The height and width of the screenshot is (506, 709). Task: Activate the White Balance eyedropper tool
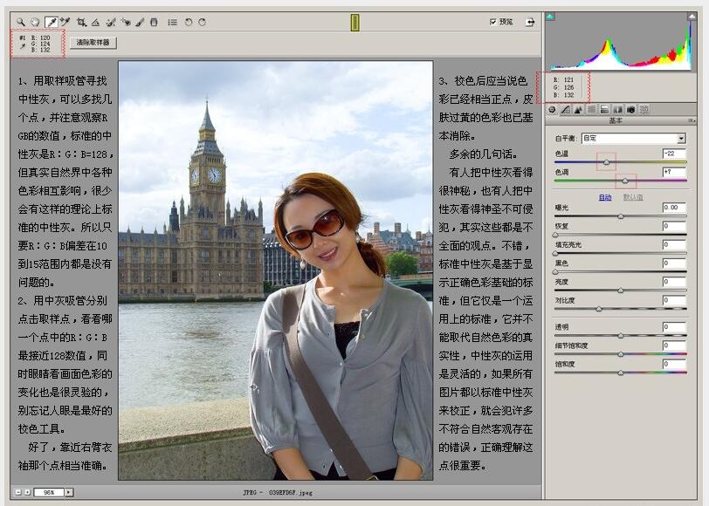[x=50, y=21]
